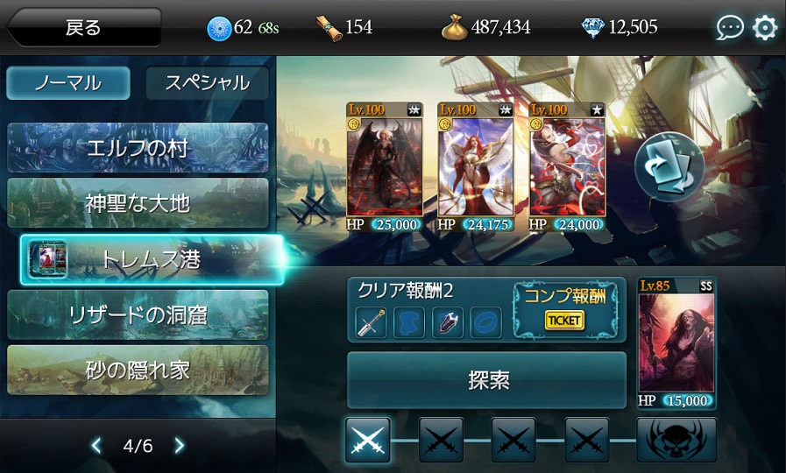Viewport: 786px width, 473px height.
Task: Tap the boss skull stage icon
Action: [676, 440]
